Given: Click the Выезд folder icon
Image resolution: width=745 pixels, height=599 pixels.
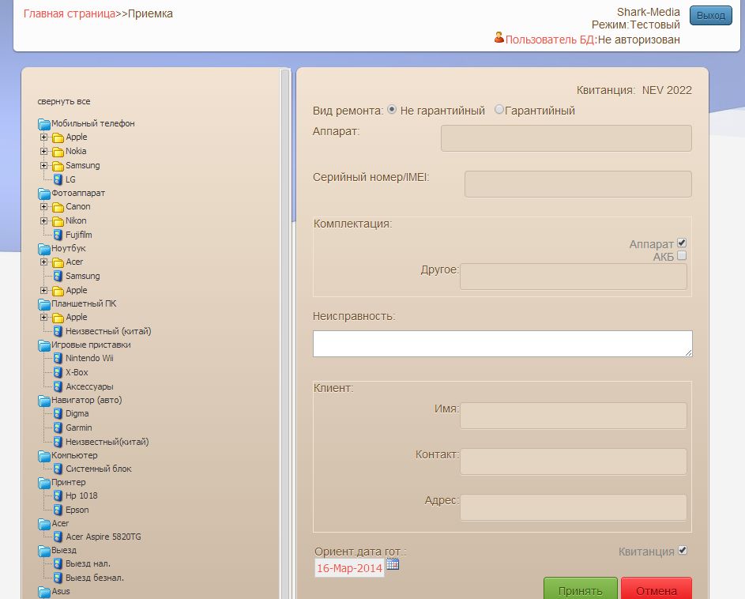Looking at the screenshot, I should tap(44, 551).
